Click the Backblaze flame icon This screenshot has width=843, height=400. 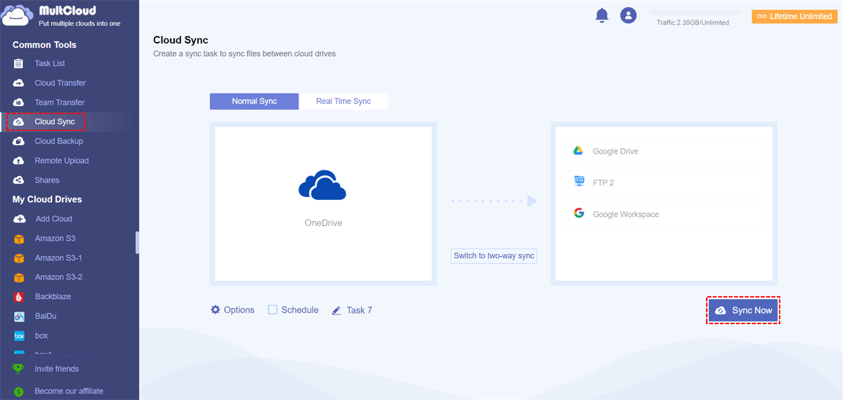coord(19,297)
